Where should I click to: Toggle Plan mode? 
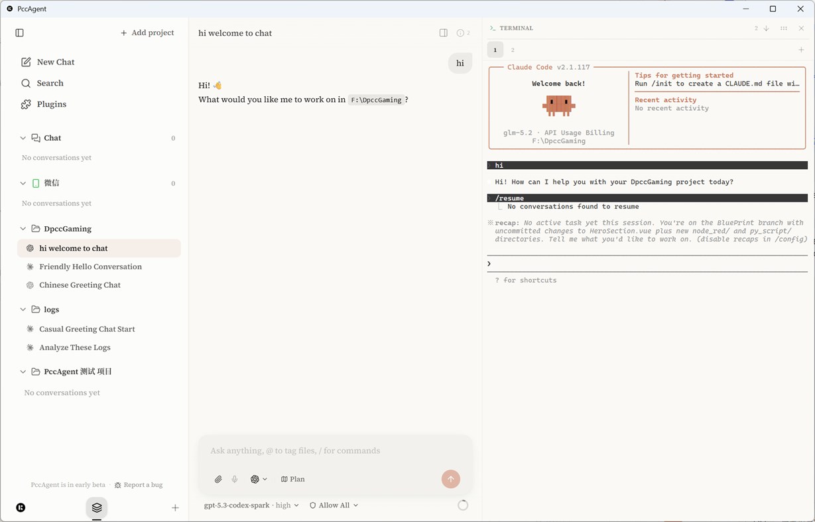click(293, 479)
